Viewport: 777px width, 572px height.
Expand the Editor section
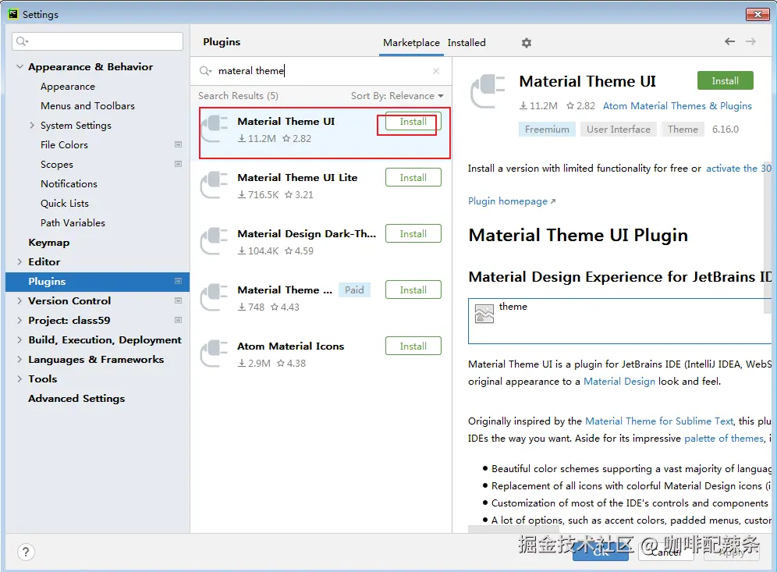pyautogui.click(x=20, y=261)
